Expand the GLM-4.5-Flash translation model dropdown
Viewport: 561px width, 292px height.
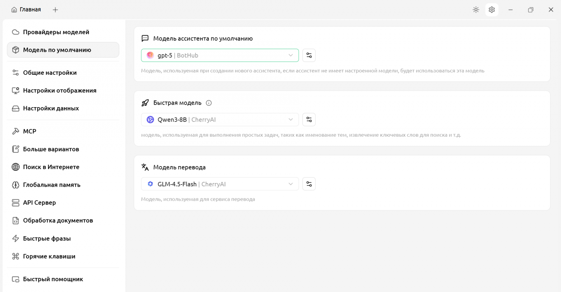pyautogui.click(x=220, y=184)
